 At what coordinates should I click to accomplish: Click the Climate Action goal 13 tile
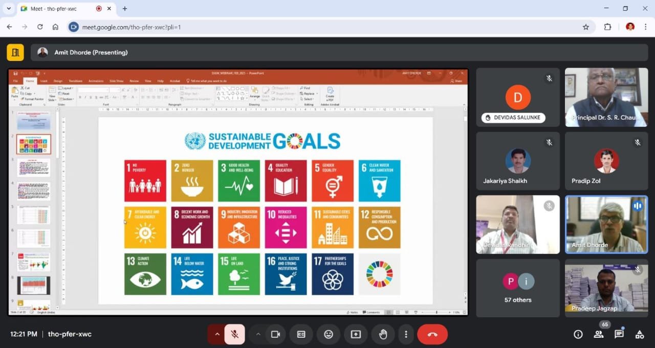(145, 274)
